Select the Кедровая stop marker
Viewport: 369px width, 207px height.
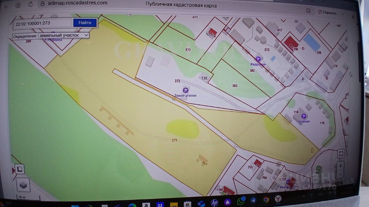click(258, 59)
